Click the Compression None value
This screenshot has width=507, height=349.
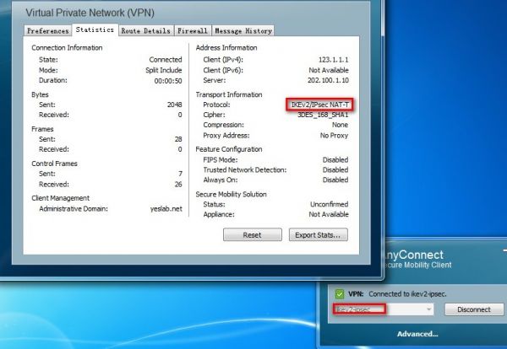340,125
